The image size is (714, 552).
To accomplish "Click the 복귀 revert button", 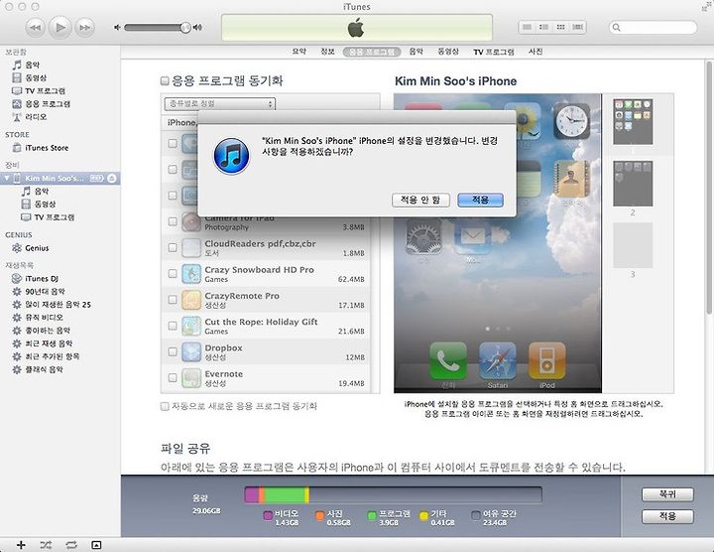I will click(667, 494).
